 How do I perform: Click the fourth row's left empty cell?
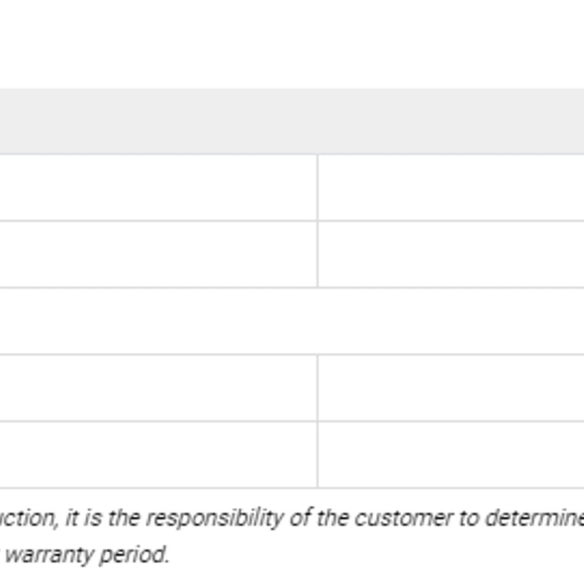(x=158, y=388)
